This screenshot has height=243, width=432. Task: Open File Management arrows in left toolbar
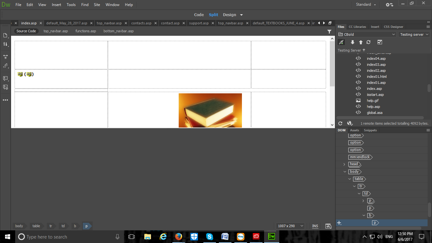pyautogui.click(x=5, y=44)
